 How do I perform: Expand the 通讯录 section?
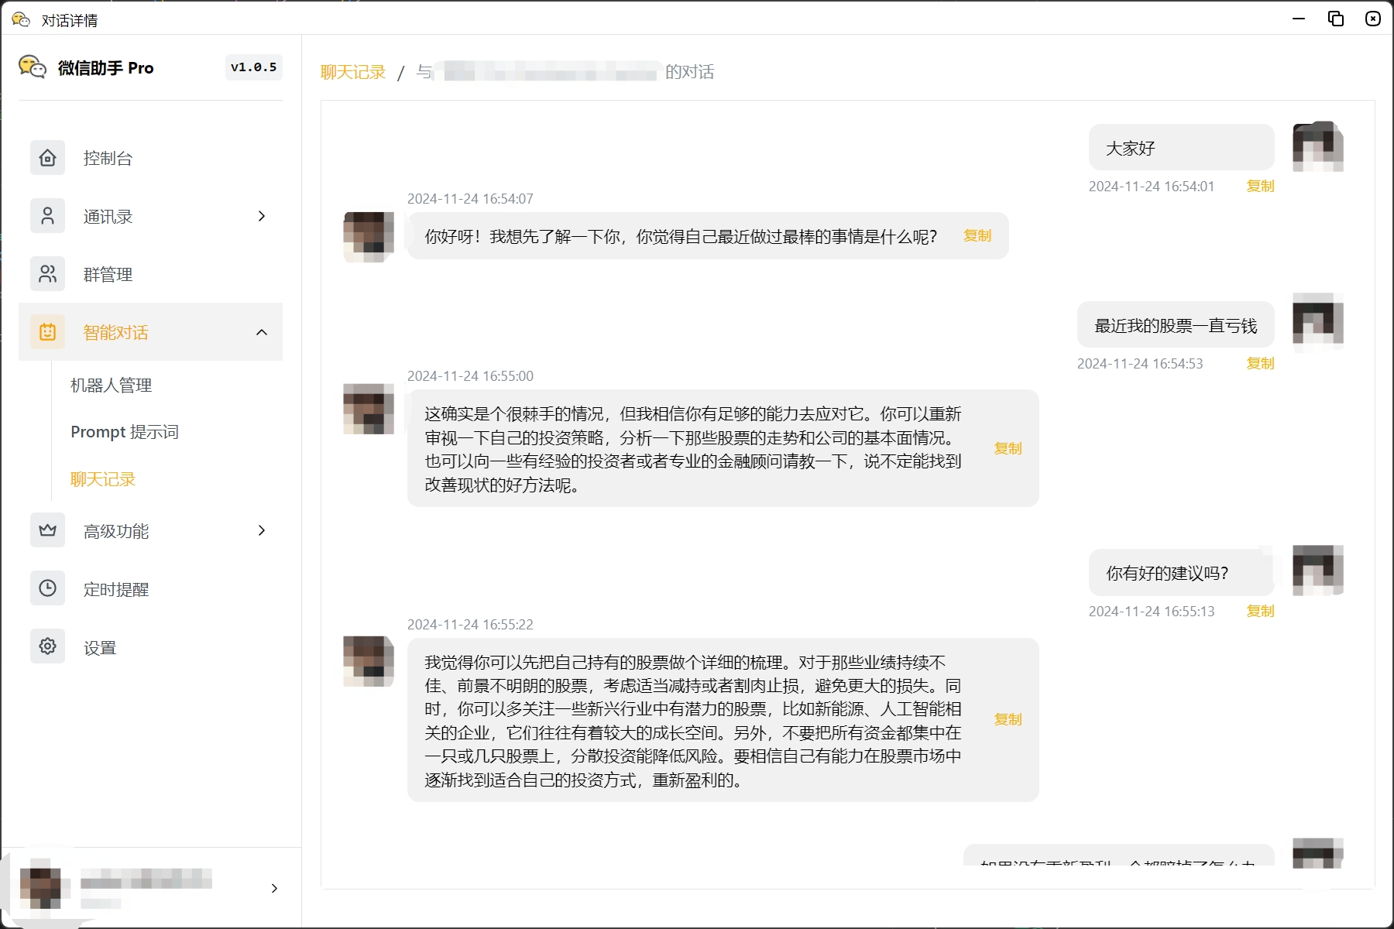[x=261, y=216]
